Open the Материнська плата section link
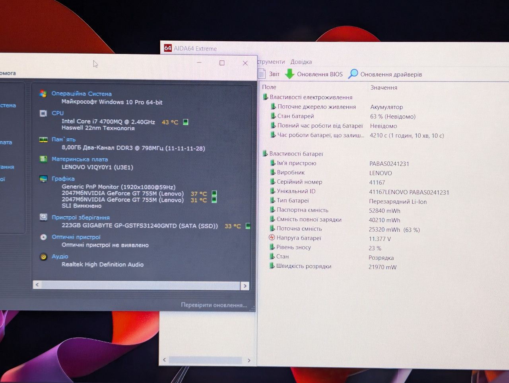This screenshot has height=383, width=509. tap(80, 159)
